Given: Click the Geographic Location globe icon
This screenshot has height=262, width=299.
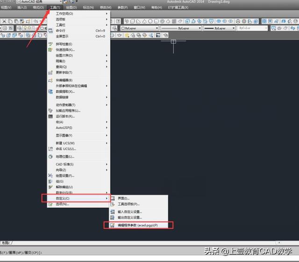Looking at the screenshot, I should [50, 157].
